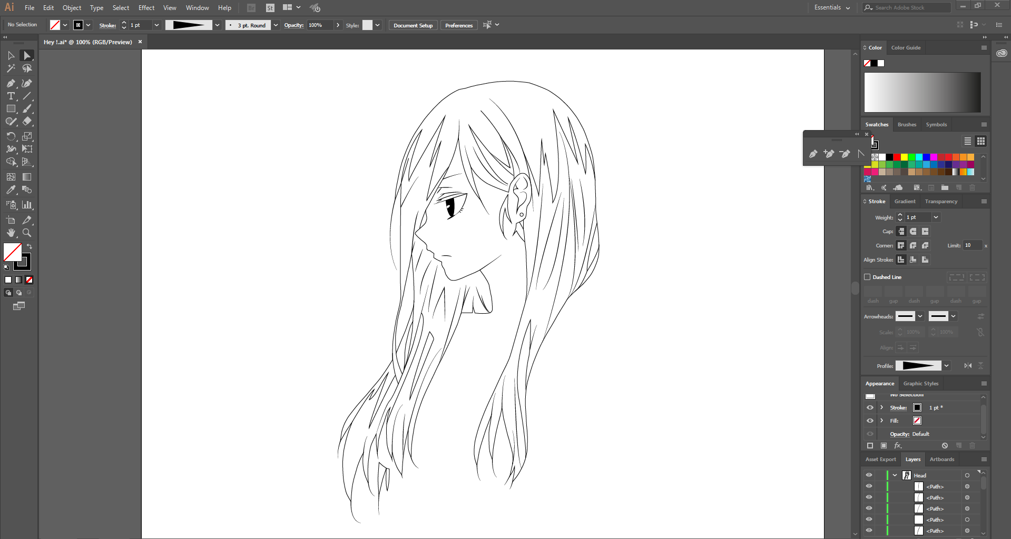The height and width of the screenshot is (539, 1011).
Task: Hide the Head layer visibility
Action: click(869, 475)
